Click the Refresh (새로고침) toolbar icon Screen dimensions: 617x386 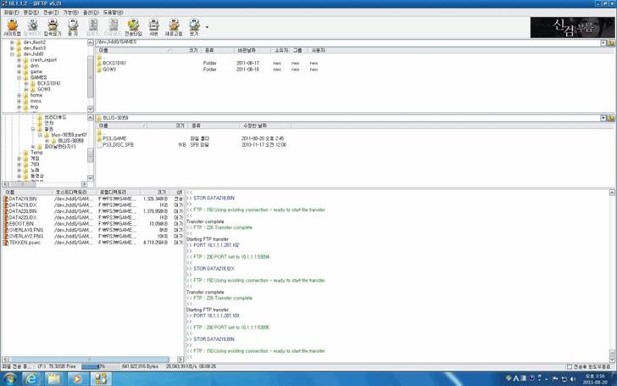pos(173,26)
